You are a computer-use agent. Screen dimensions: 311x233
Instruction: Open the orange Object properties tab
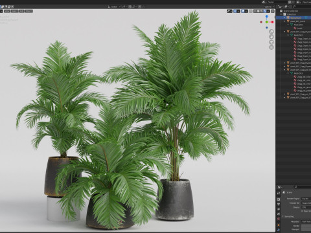279,225
